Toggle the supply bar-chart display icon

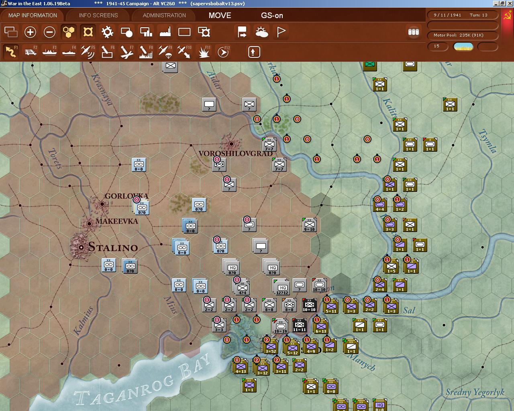[146, 32]
